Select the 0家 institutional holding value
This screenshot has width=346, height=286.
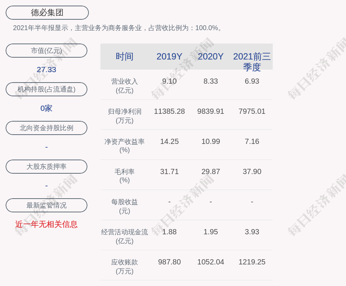(47, 108)
